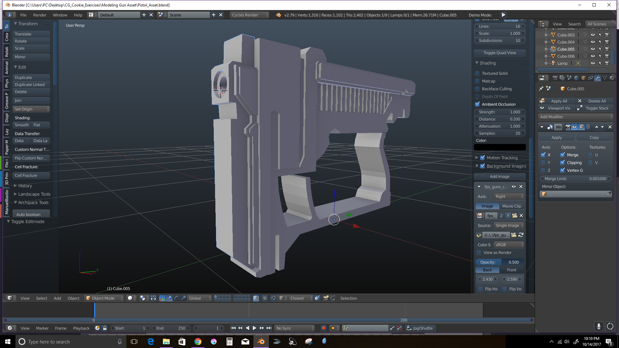
Task: Move Mirror modifier up with arrow
Action: (596, 127)
